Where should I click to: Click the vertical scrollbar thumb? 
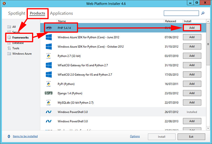coord(208,44)
